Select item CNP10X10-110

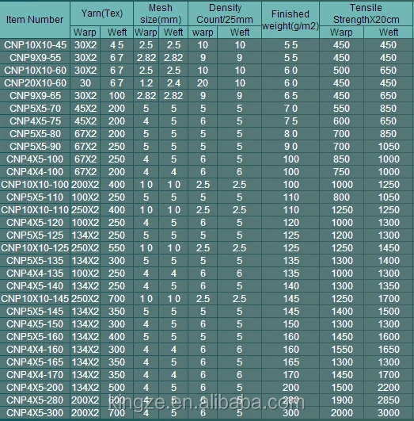pos(35,210)
